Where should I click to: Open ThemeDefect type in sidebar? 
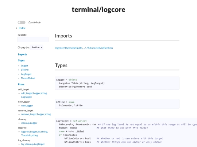pyautogui.click(x=28, y=78)
